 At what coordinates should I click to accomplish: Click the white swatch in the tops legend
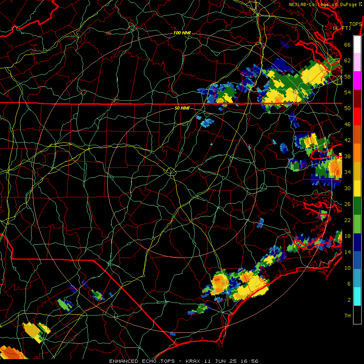point(357,44)
